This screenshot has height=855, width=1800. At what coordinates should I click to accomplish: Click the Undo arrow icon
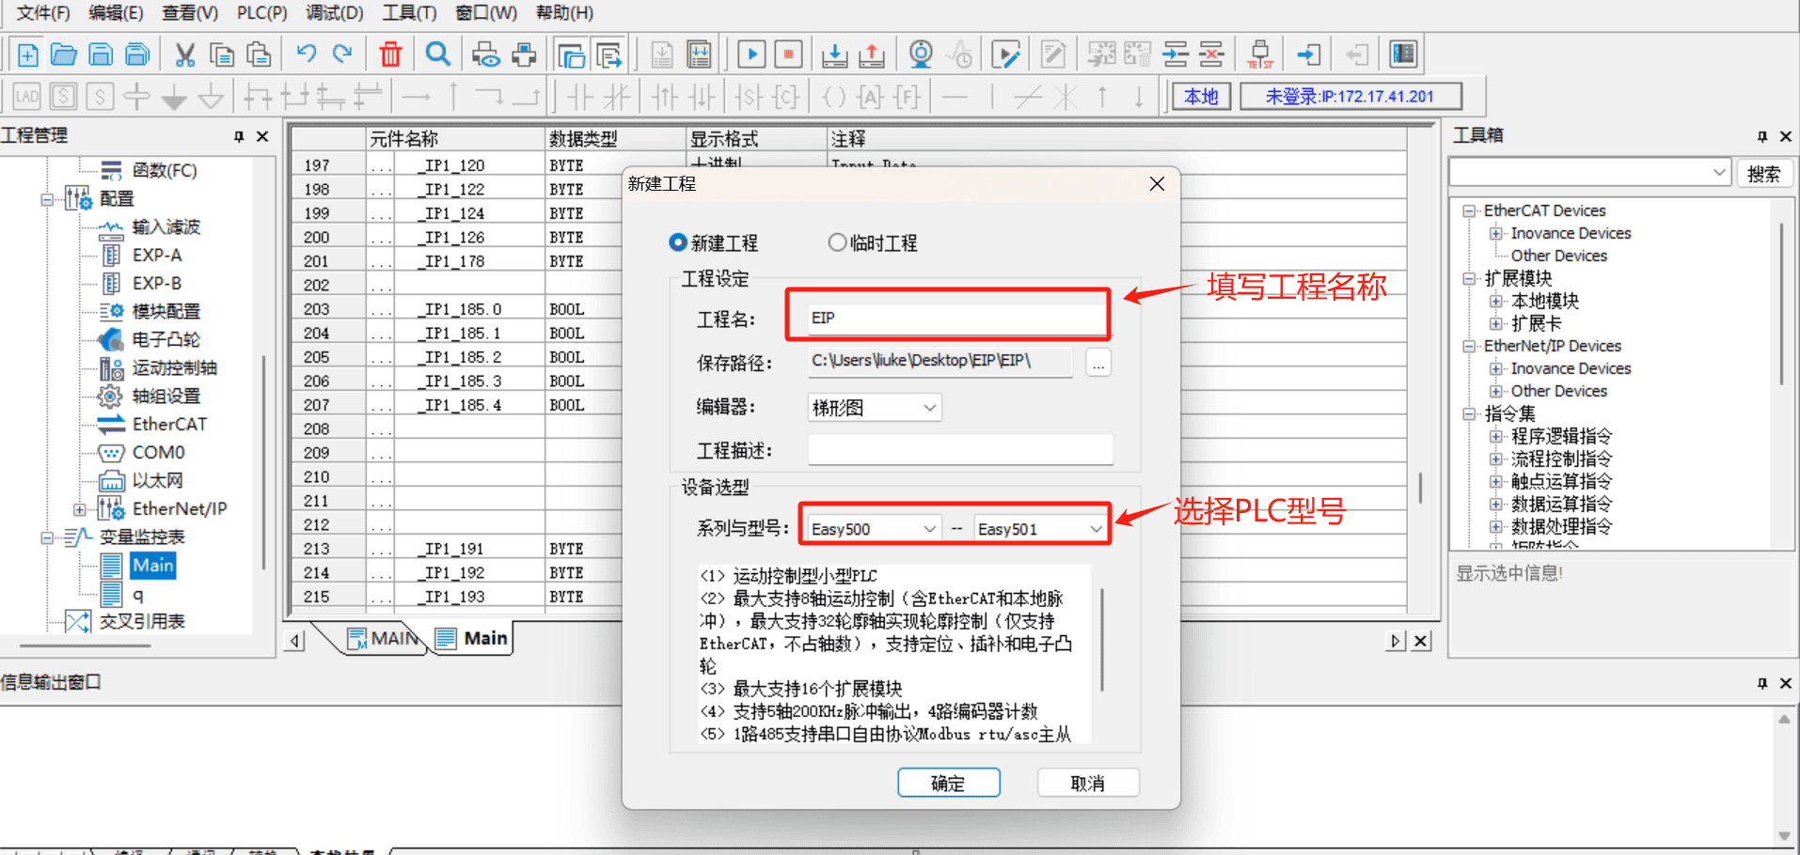306,54
